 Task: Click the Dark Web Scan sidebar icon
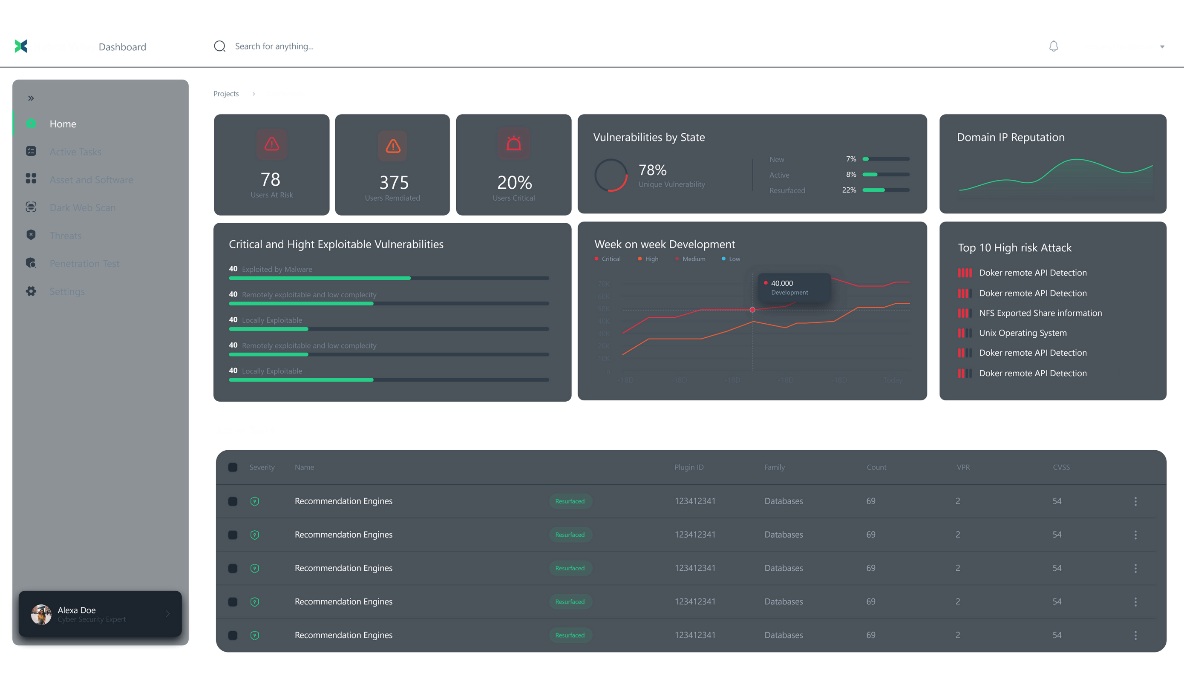(x=31, y=207)
